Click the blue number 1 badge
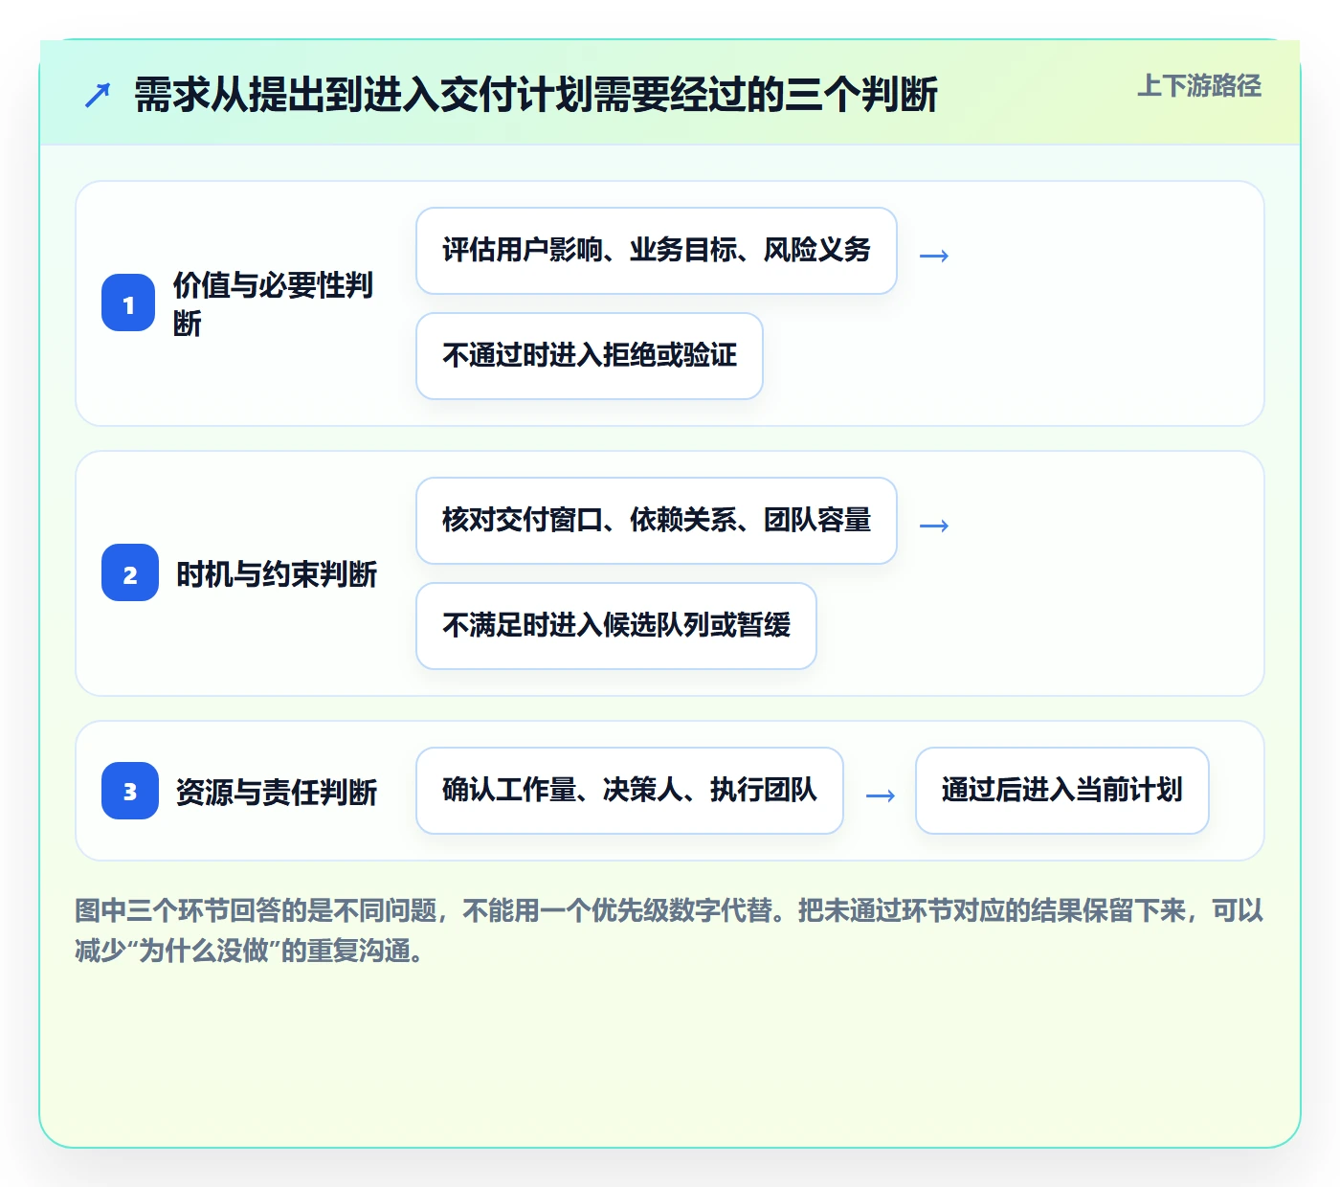The height and width of the screenshot is (1187, 1340). tap(128, 303)
